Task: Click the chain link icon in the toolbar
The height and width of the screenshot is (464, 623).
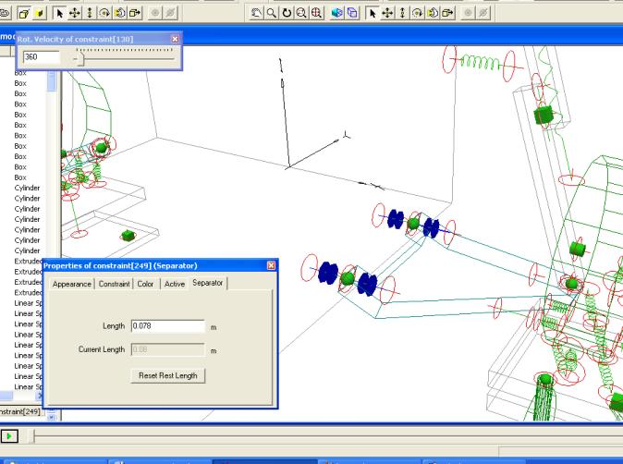Action: coord(5,13)
